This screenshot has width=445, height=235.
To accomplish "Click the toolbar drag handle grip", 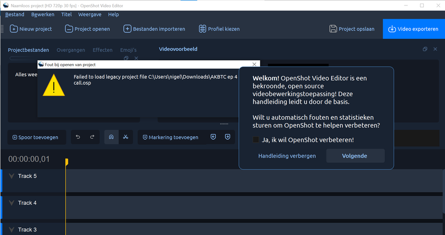I will (x=2, y=29).
